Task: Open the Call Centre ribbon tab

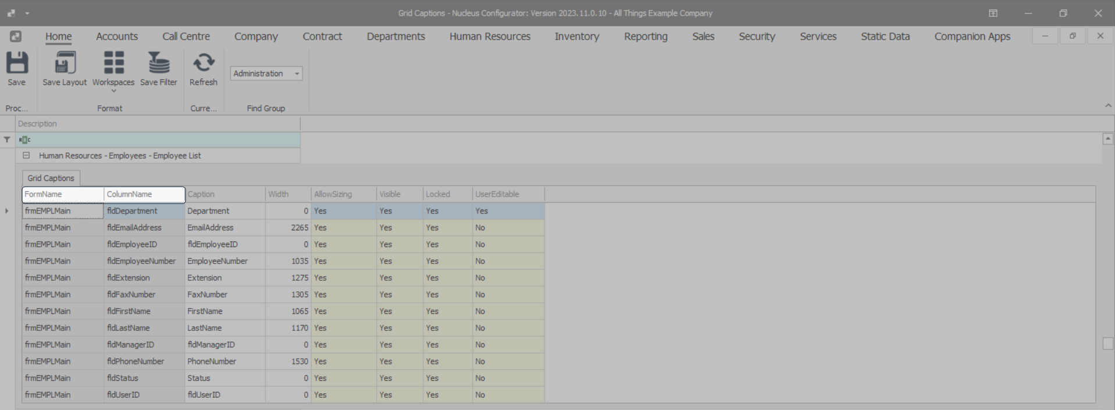Action: (186, 36)
